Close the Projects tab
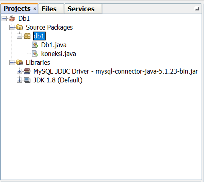Viewport: 204px width, 182px height. (35, 9)
